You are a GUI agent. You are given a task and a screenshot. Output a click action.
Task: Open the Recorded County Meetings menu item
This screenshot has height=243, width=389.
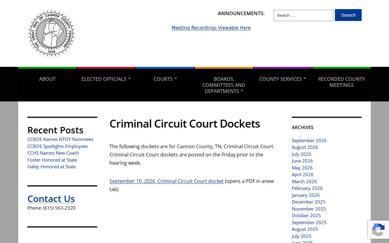pyautogui.click(x=342, y=82)
